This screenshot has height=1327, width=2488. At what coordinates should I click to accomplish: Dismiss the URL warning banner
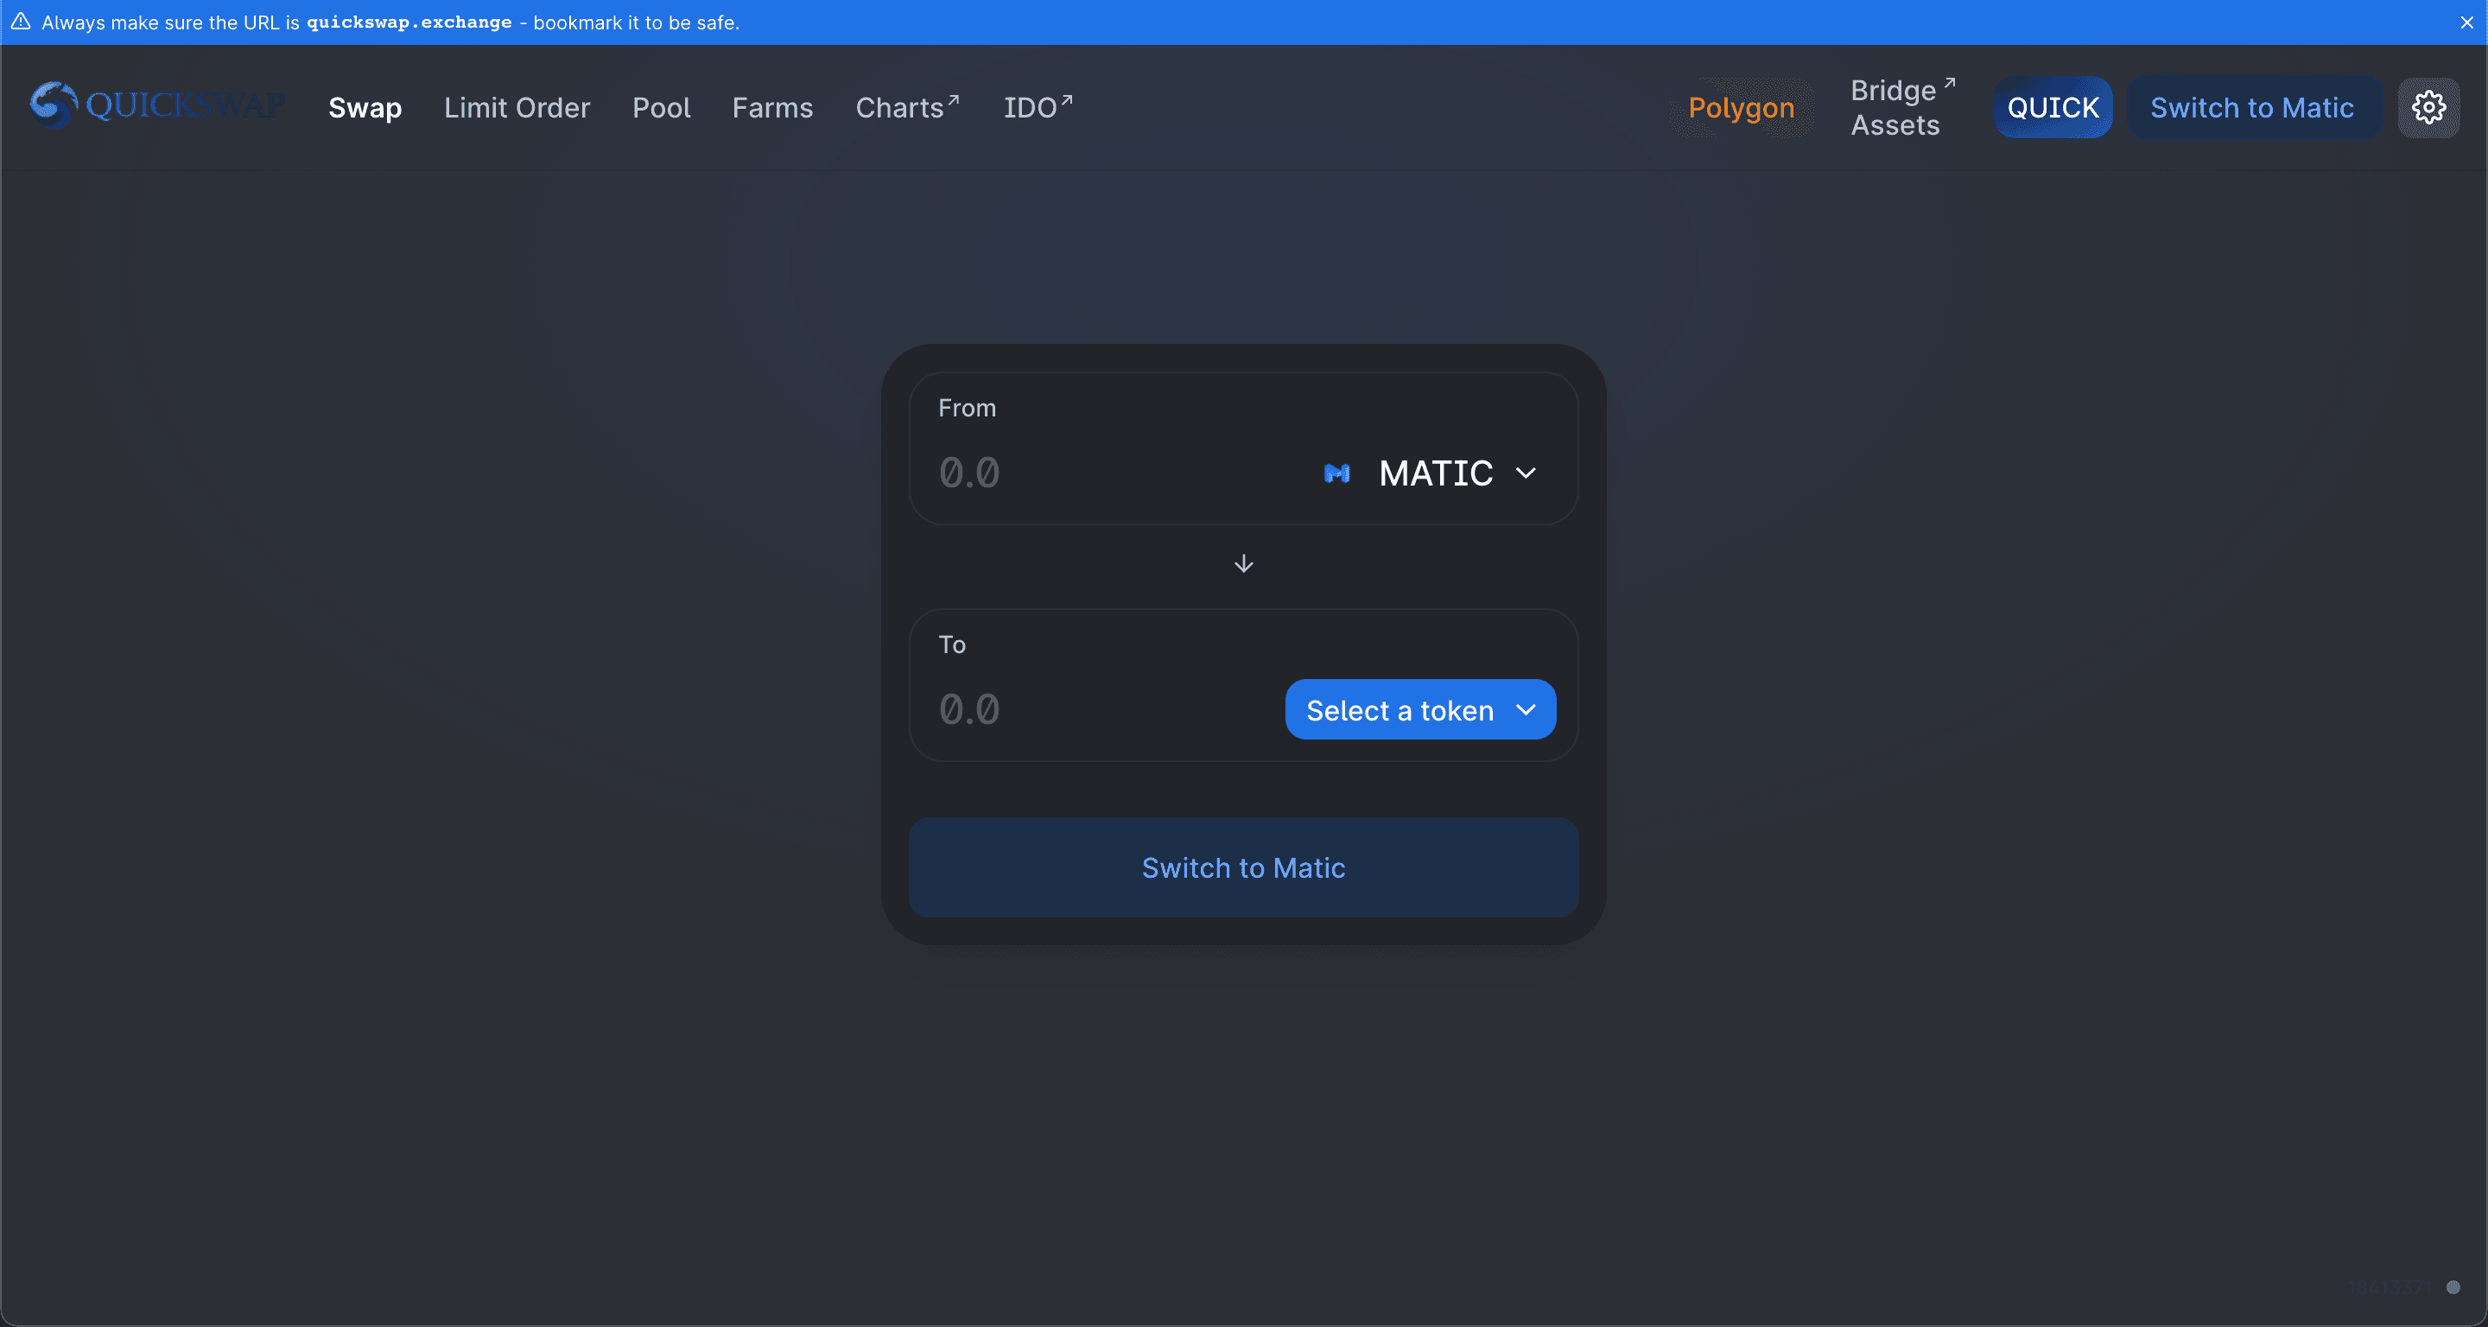(2466, 22)
